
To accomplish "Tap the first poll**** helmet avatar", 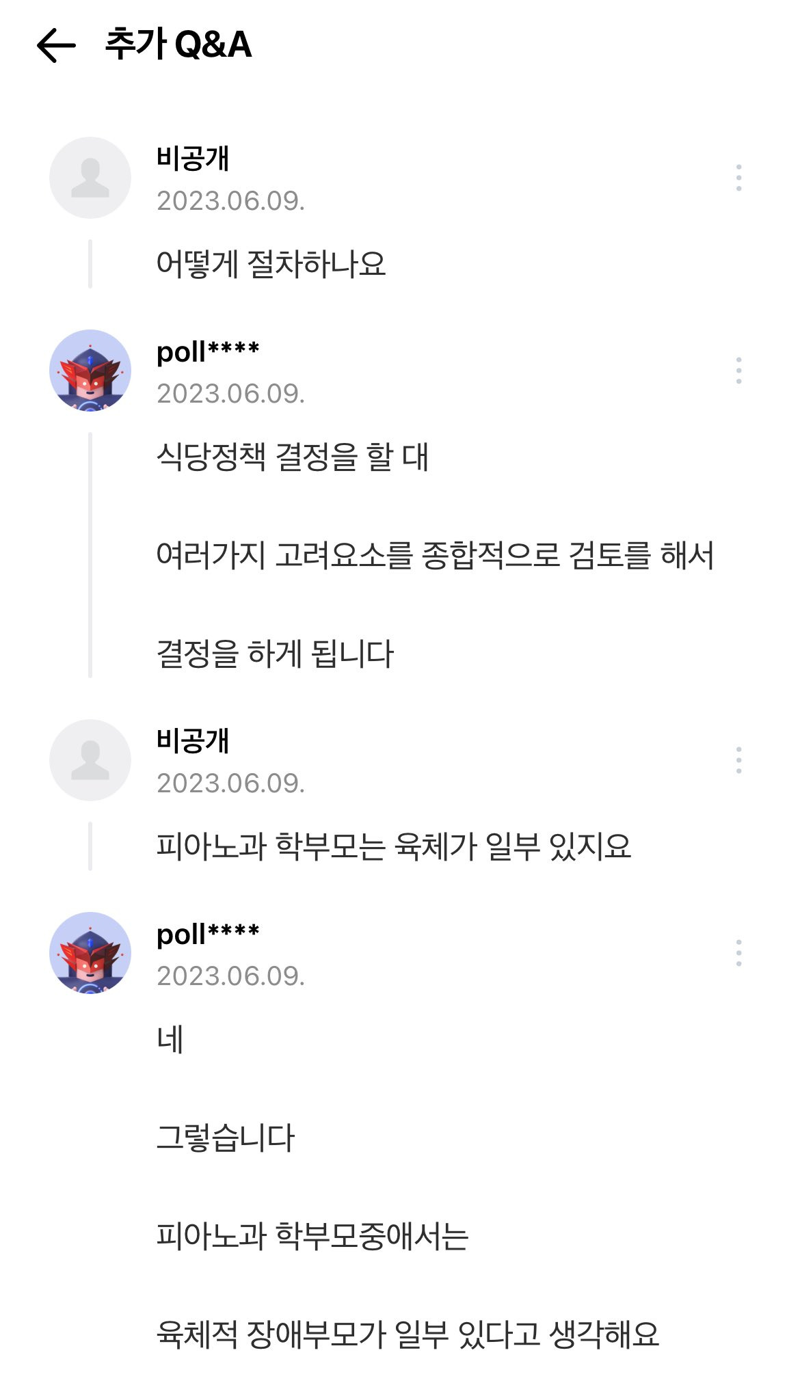I will pos(90,371).
